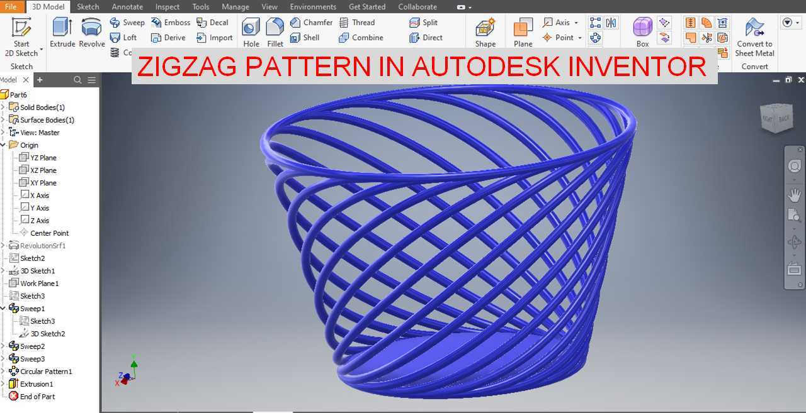Select Work Plane1 in browser tree

pos(34,284)
